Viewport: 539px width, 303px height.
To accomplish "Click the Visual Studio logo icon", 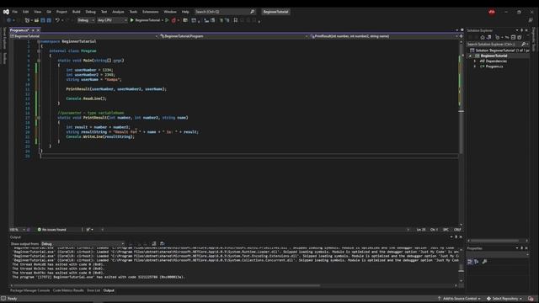I will pyautogui.click(x=6, y=12).
